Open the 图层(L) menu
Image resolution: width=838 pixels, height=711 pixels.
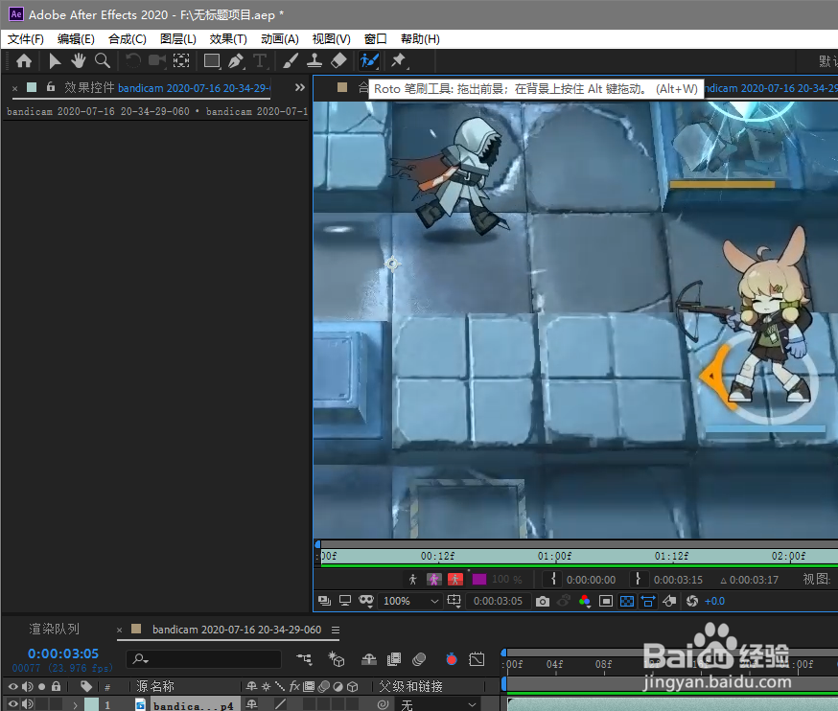click(178, 39)
